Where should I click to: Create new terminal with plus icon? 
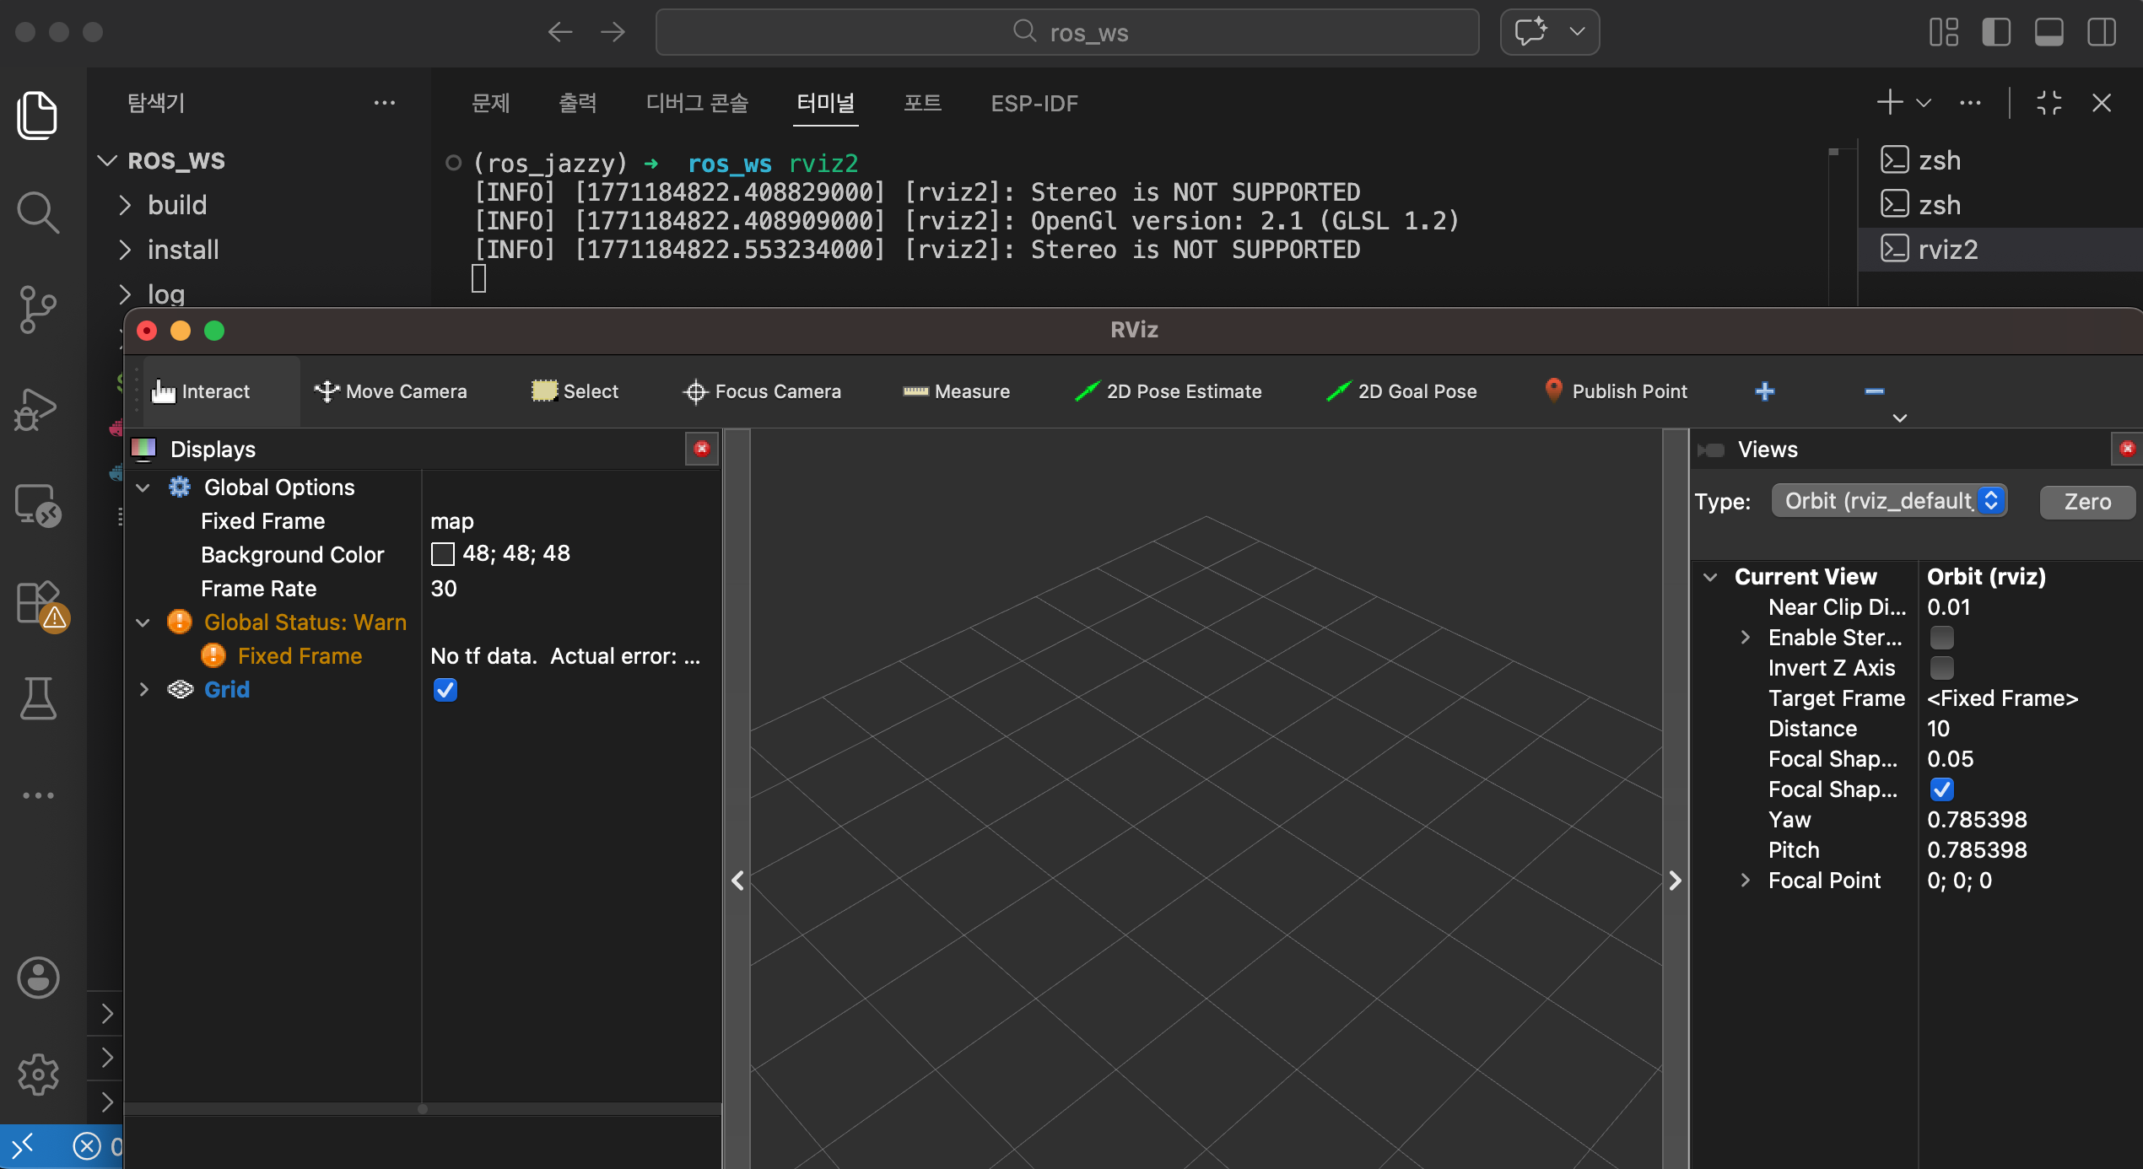point(1889,102)
